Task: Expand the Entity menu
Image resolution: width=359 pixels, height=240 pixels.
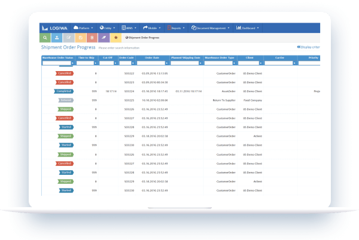Action: [109, 27]
